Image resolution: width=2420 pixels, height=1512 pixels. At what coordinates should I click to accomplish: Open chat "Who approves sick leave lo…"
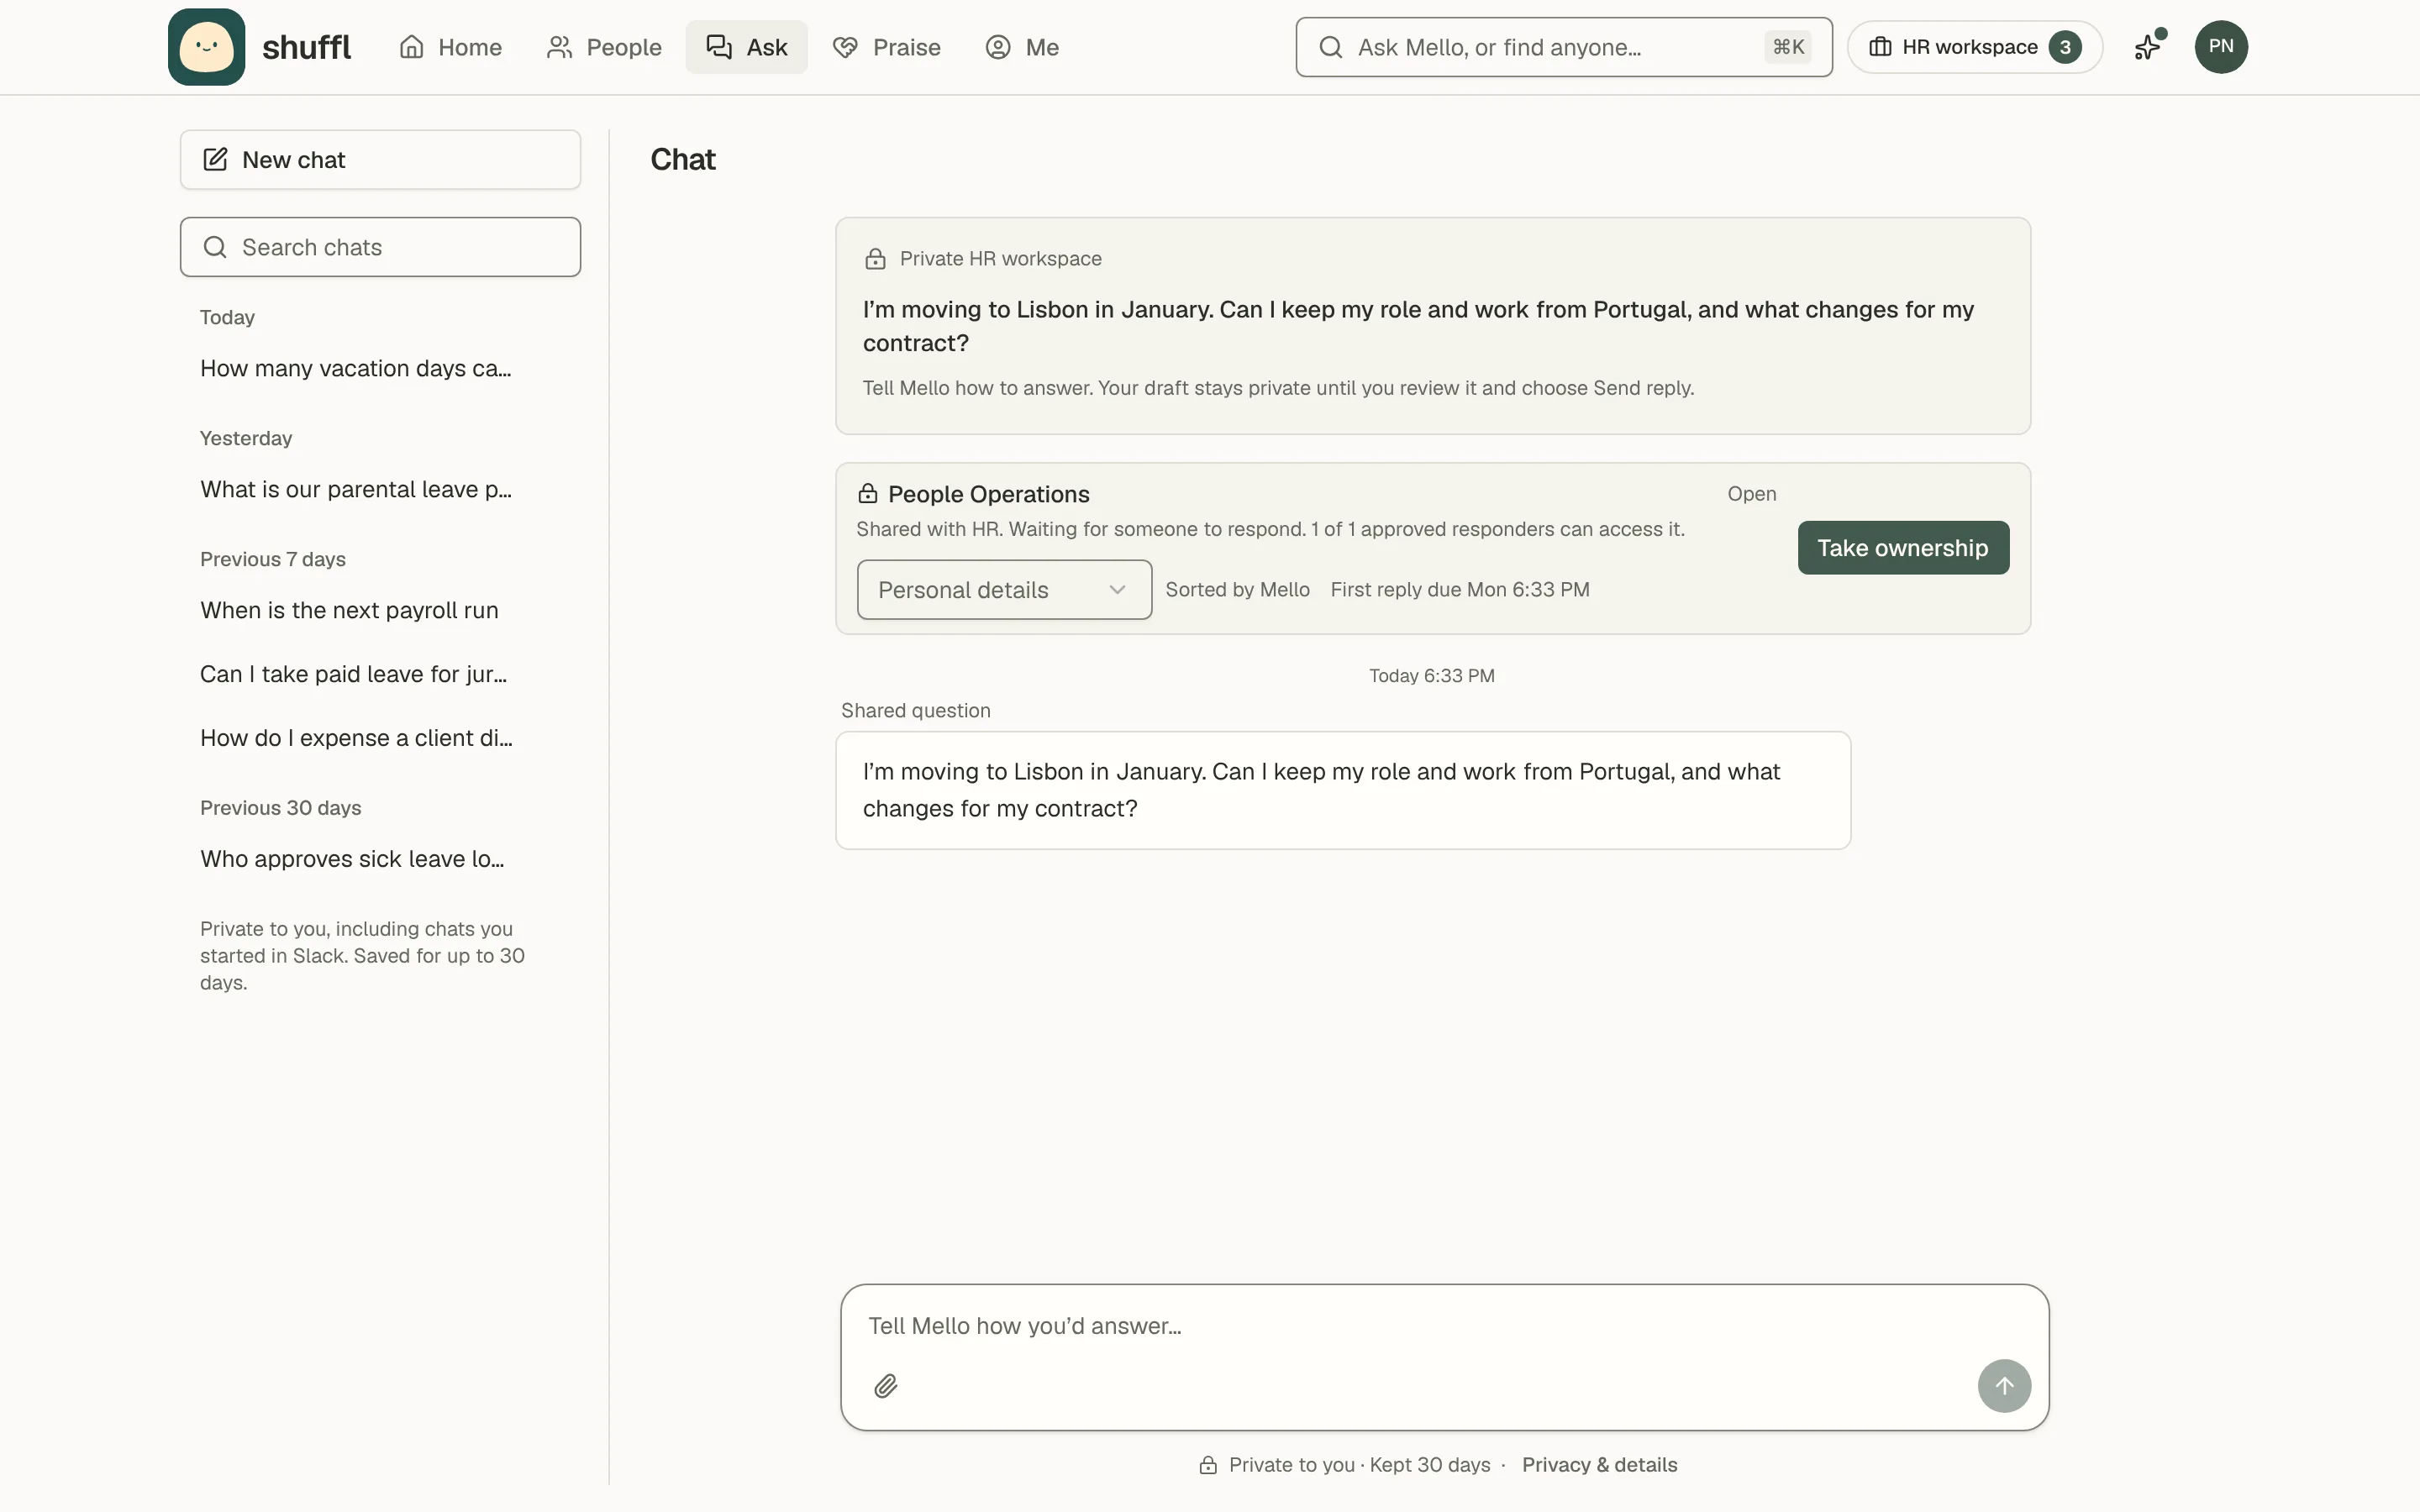point(352,859)
